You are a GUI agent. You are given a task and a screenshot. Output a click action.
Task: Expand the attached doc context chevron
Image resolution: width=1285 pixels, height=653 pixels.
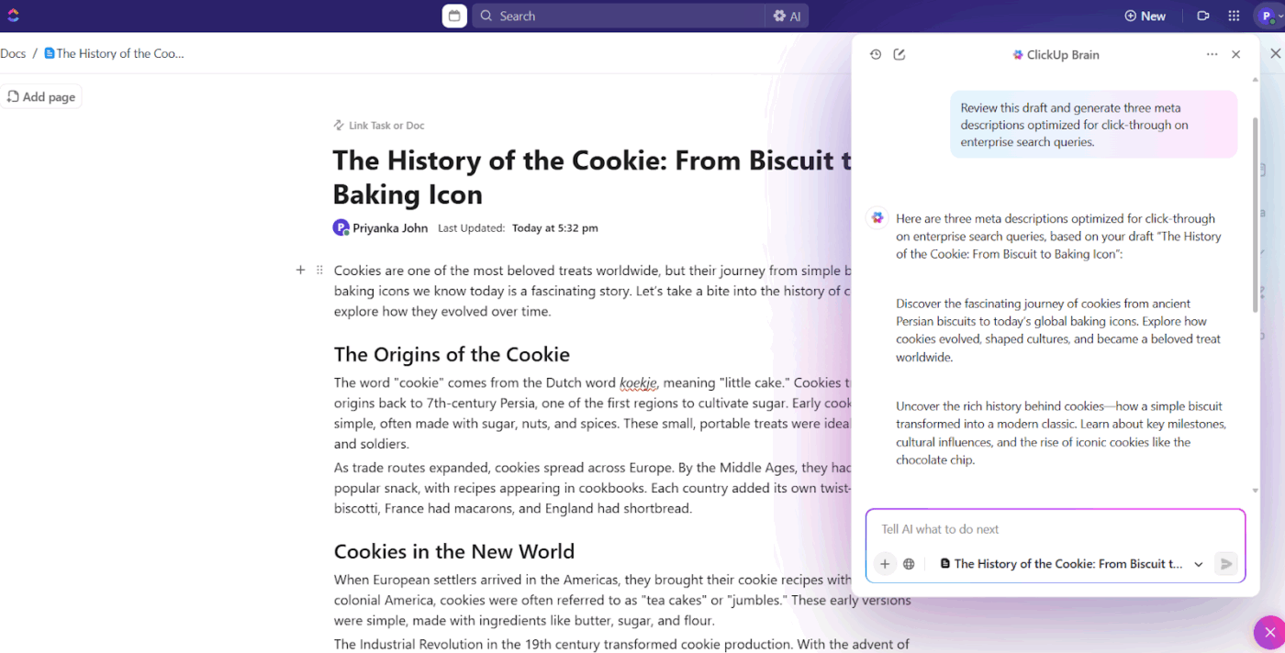[x=1199, y=563]
